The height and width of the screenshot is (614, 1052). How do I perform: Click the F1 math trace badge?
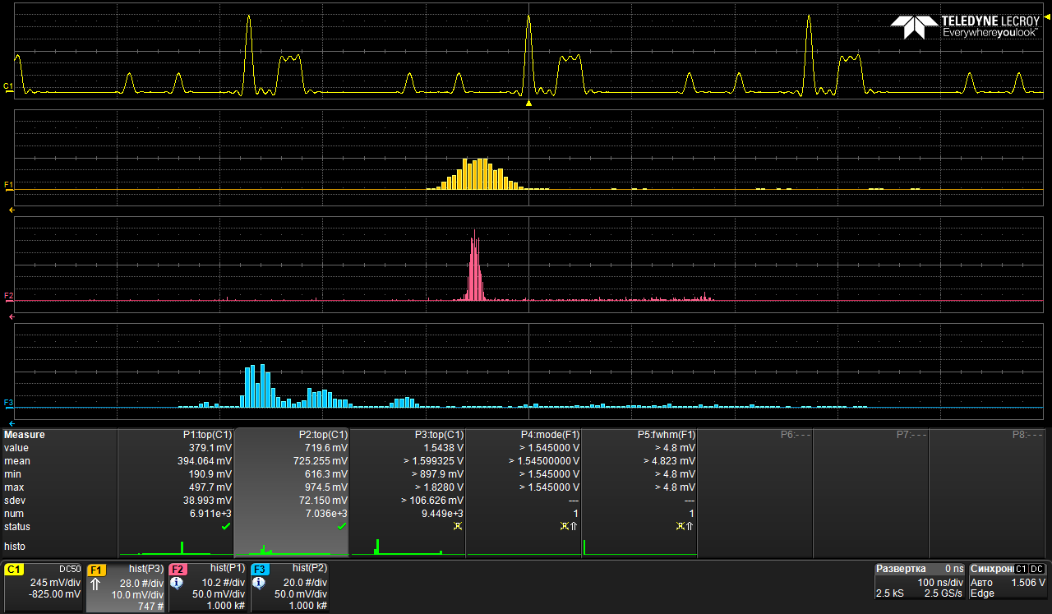point(97,569)
